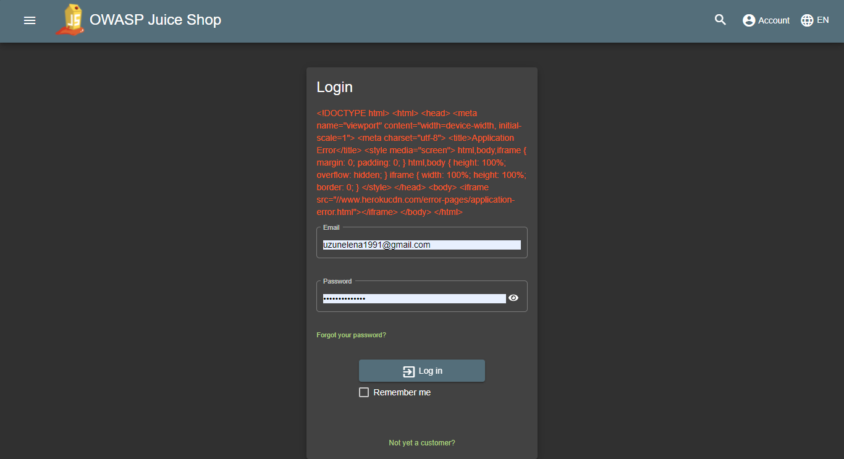Click the Email input field
Viewport: 844px width, 459px height.
(420, 244)
